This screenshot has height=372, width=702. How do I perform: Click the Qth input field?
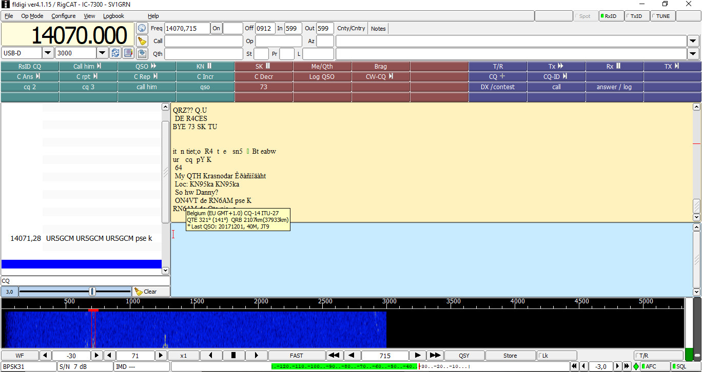pos(204,54)
